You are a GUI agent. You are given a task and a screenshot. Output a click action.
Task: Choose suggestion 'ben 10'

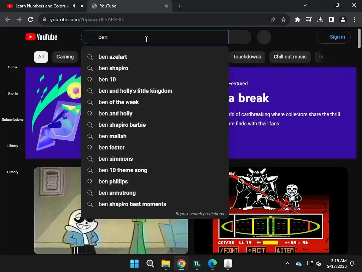(155, 80)
